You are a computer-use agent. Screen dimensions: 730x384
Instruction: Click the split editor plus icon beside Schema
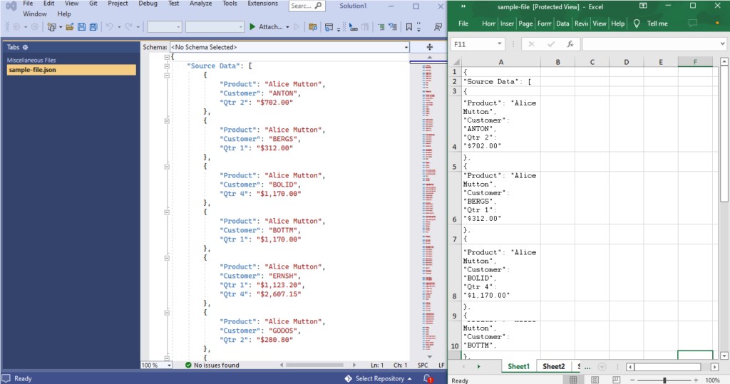pos(429,47)
